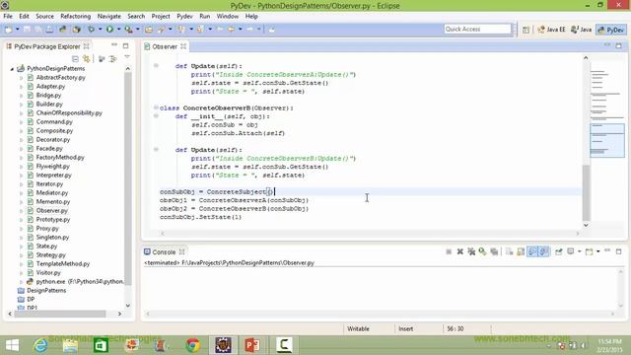Toggle Show Console on standard error change
The height and width of the screenshot is (355, 631).
[544, 252]
